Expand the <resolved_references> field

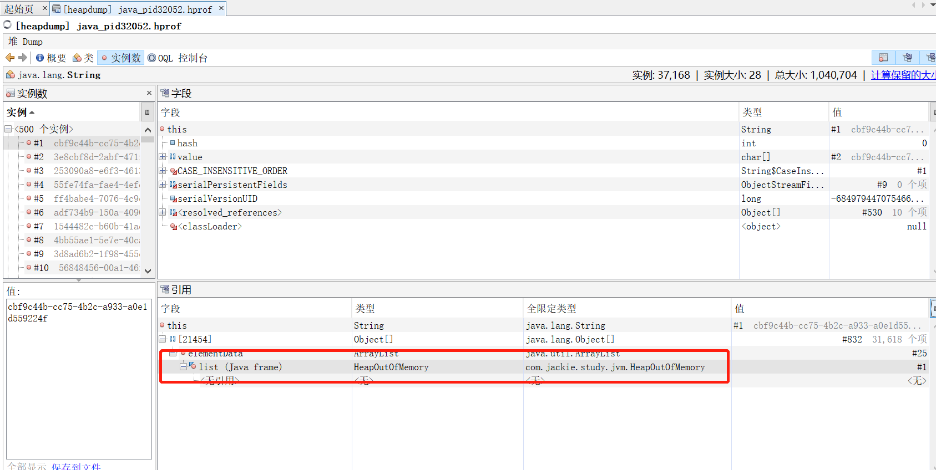tap(163, 212)
